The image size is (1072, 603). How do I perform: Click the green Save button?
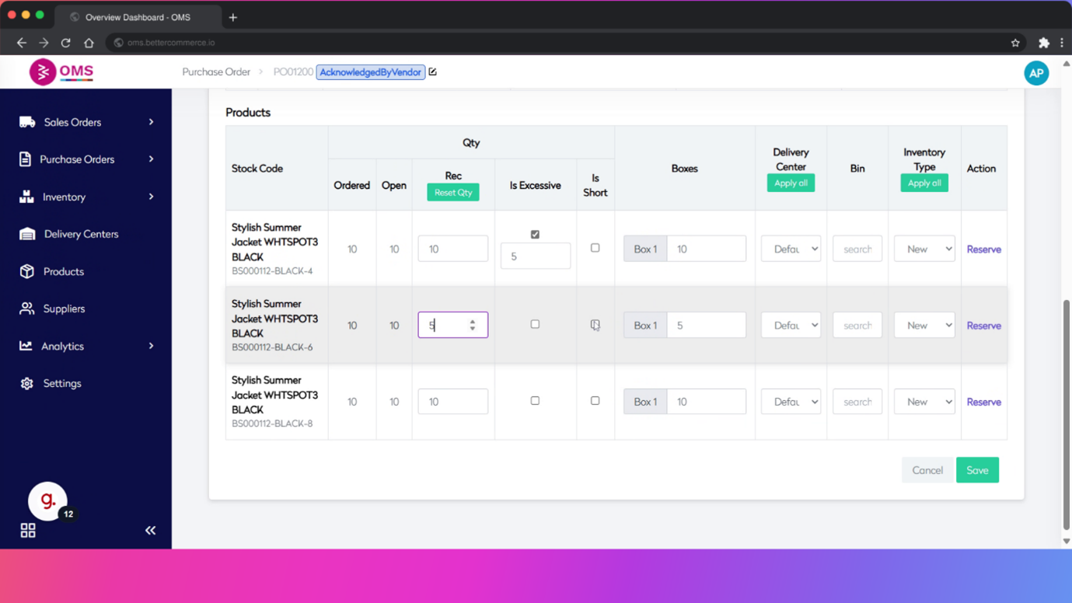click(977, 470)
